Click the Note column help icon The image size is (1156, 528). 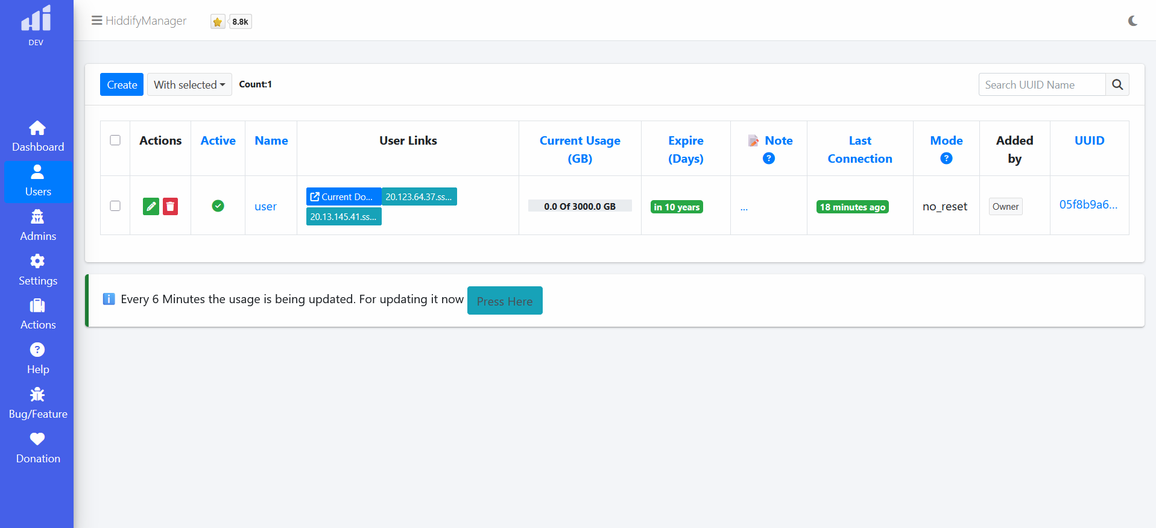click(769, 159)
